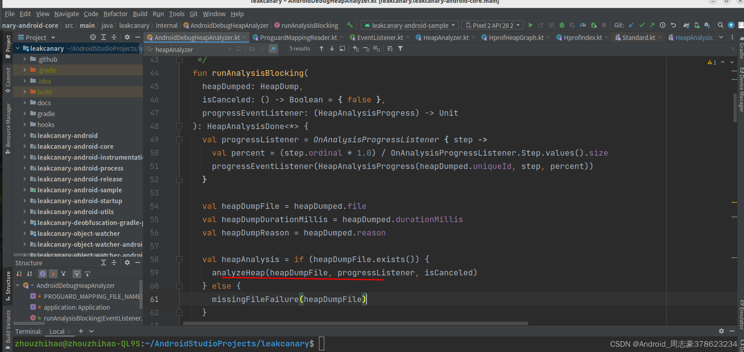
Task: Click Search Everywhere magnifier icon
Action: pyautogui.click(x=721, y=25)
